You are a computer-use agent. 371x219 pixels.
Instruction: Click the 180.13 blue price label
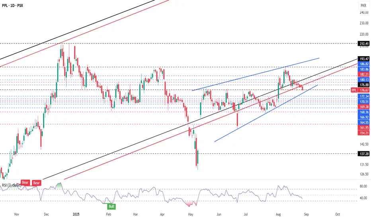tap(364, 80)
